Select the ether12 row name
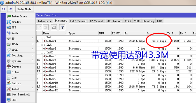The image size is (196, 103). (53, 90)
